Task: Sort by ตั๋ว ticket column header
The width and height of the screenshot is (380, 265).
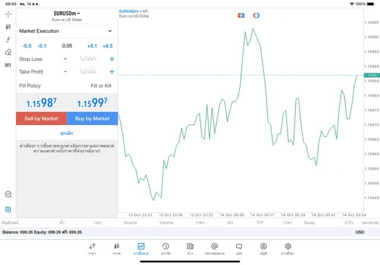Action: pyautogui.click(x=62, y=222)
